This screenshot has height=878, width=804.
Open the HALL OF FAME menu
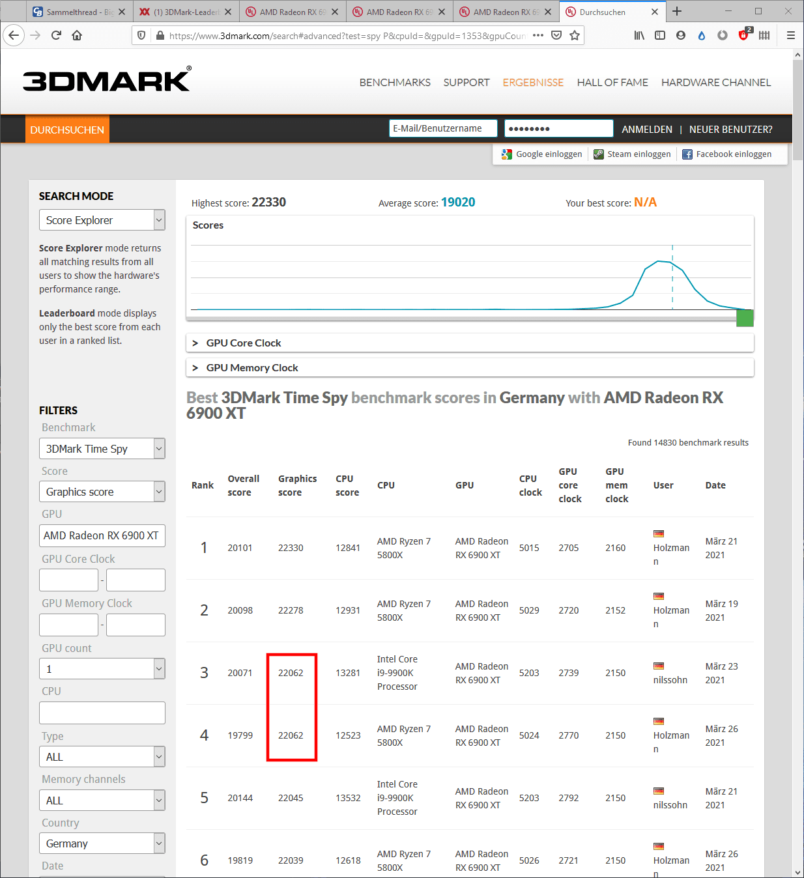click(612, 82)
